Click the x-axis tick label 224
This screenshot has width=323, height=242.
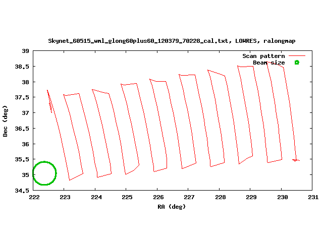(x=96, y=197)
